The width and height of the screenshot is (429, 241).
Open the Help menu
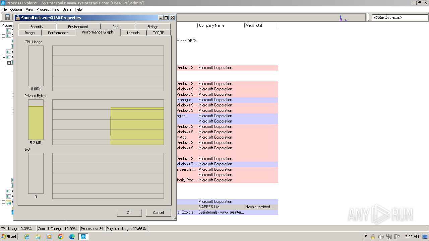click(x=78, y=9)
